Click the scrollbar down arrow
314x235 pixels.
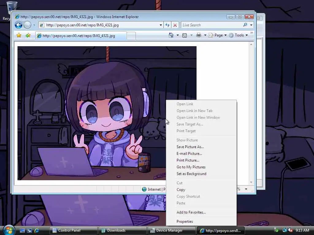(x=251, y=182)
